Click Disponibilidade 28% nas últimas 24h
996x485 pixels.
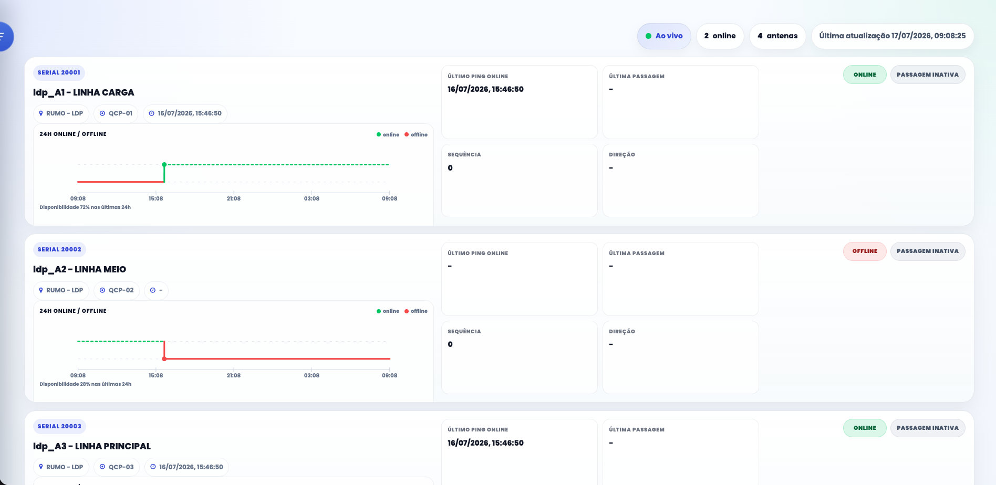pyautogui.click(x=85, y=384)
